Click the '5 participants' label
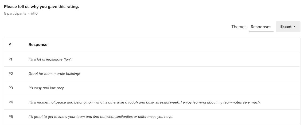Image resolution: width=304 pixels, height=125 pixels. pyautogui.click(x=15, y=13)
